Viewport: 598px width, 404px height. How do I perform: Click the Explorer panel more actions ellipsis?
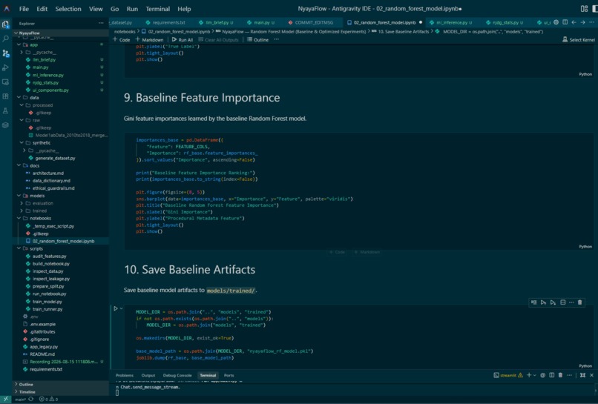(x=101, y=23)
